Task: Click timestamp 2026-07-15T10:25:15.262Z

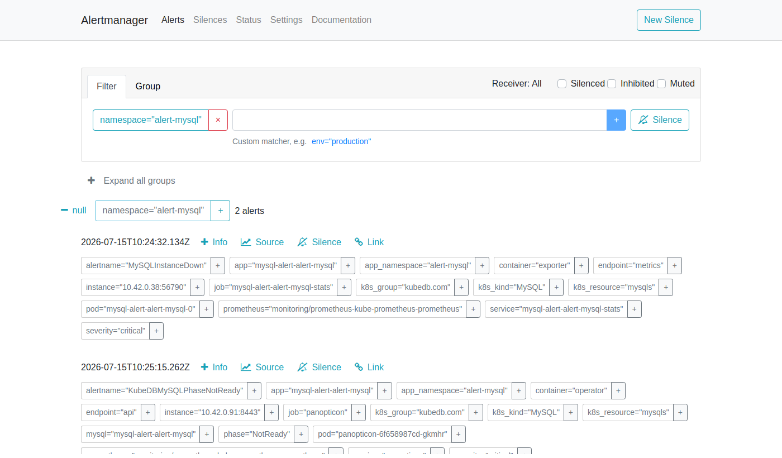Action: (135, 367)
